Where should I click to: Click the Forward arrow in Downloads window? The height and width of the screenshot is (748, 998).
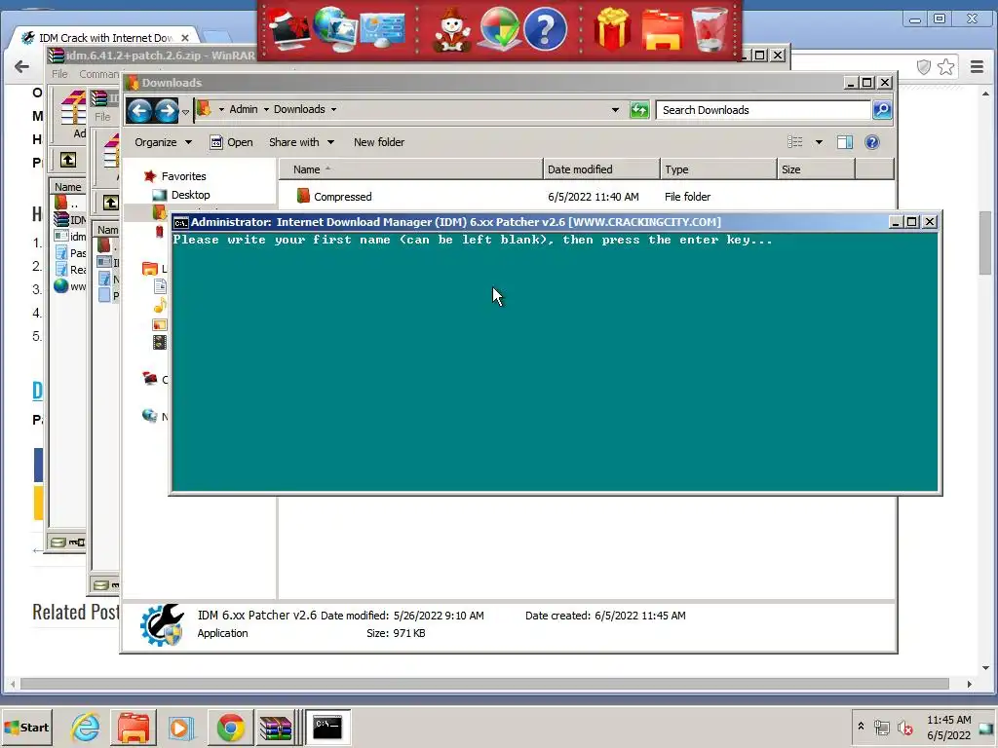pyautogui.click(x=167, y=111)
